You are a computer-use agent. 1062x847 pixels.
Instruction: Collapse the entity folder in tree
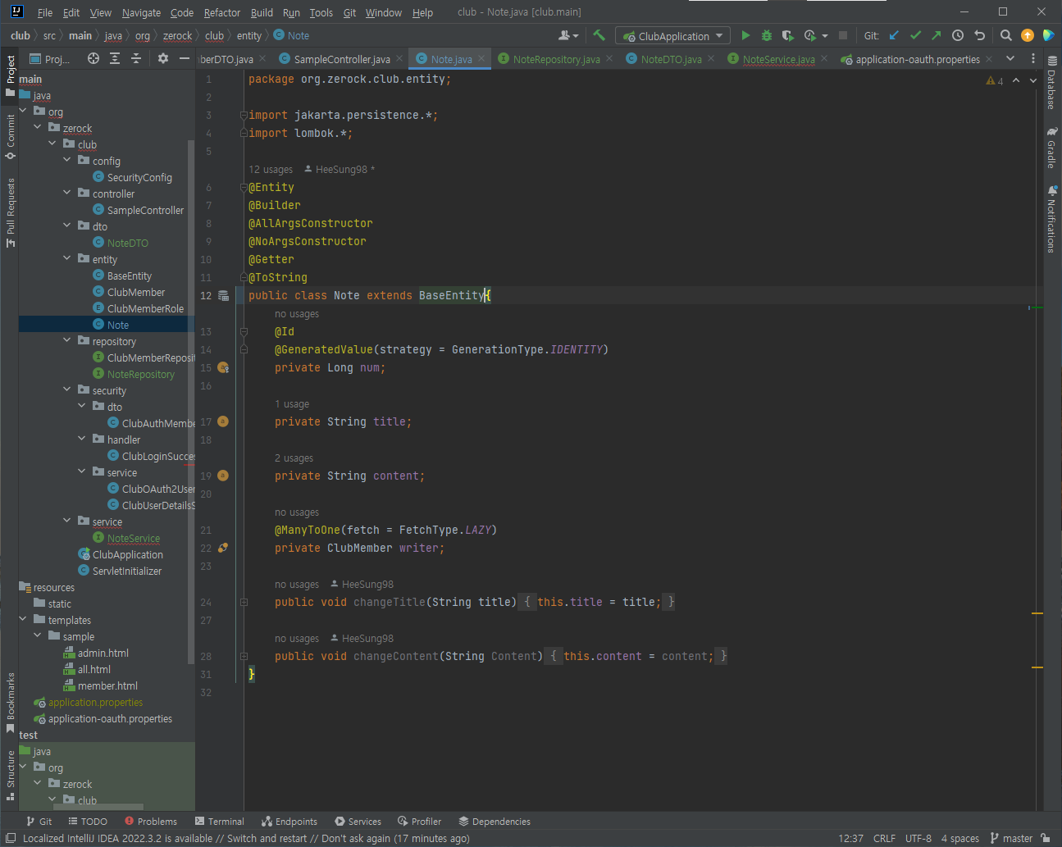pos(67,258)
